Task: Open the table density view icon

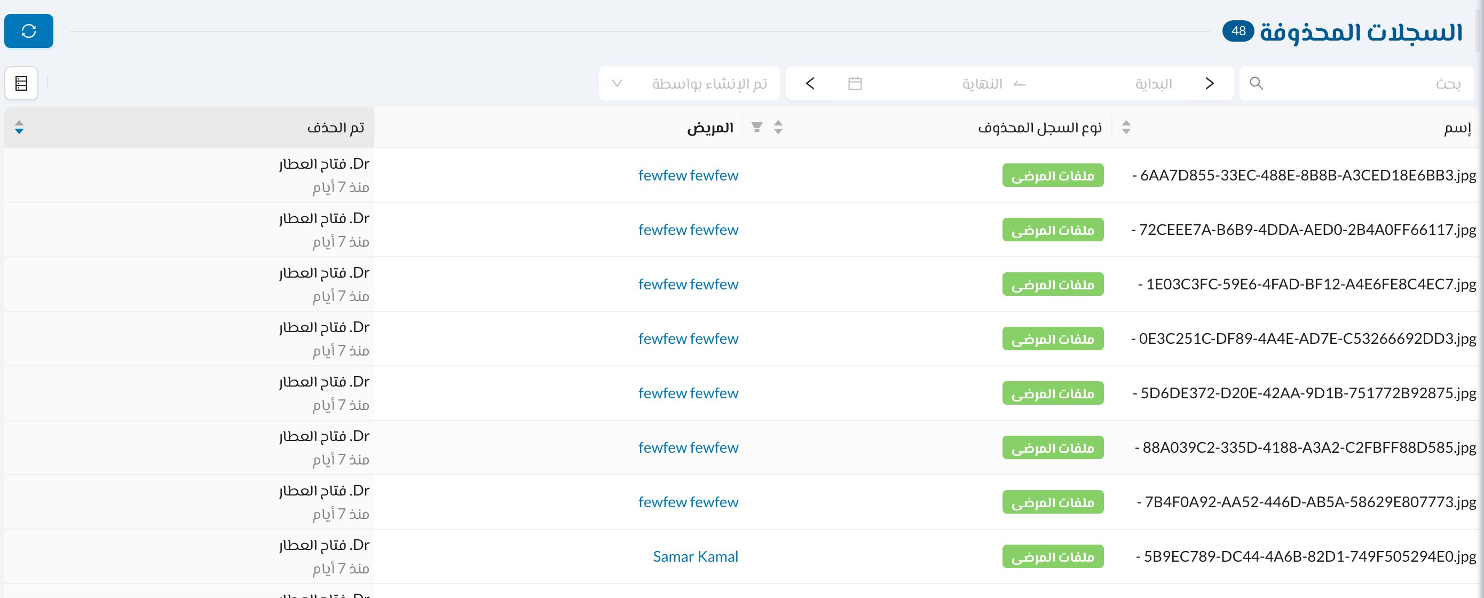Action: point(21,83)
